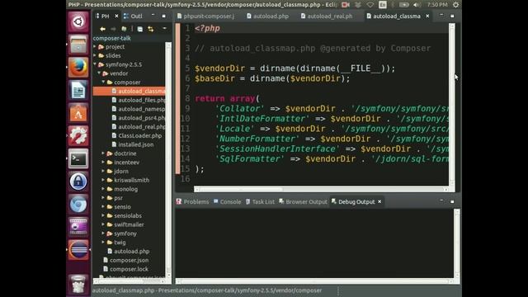Open the clock showing 7:50 PM
The height and width of the screenshot is (297, 528).
tap(437, 5)
